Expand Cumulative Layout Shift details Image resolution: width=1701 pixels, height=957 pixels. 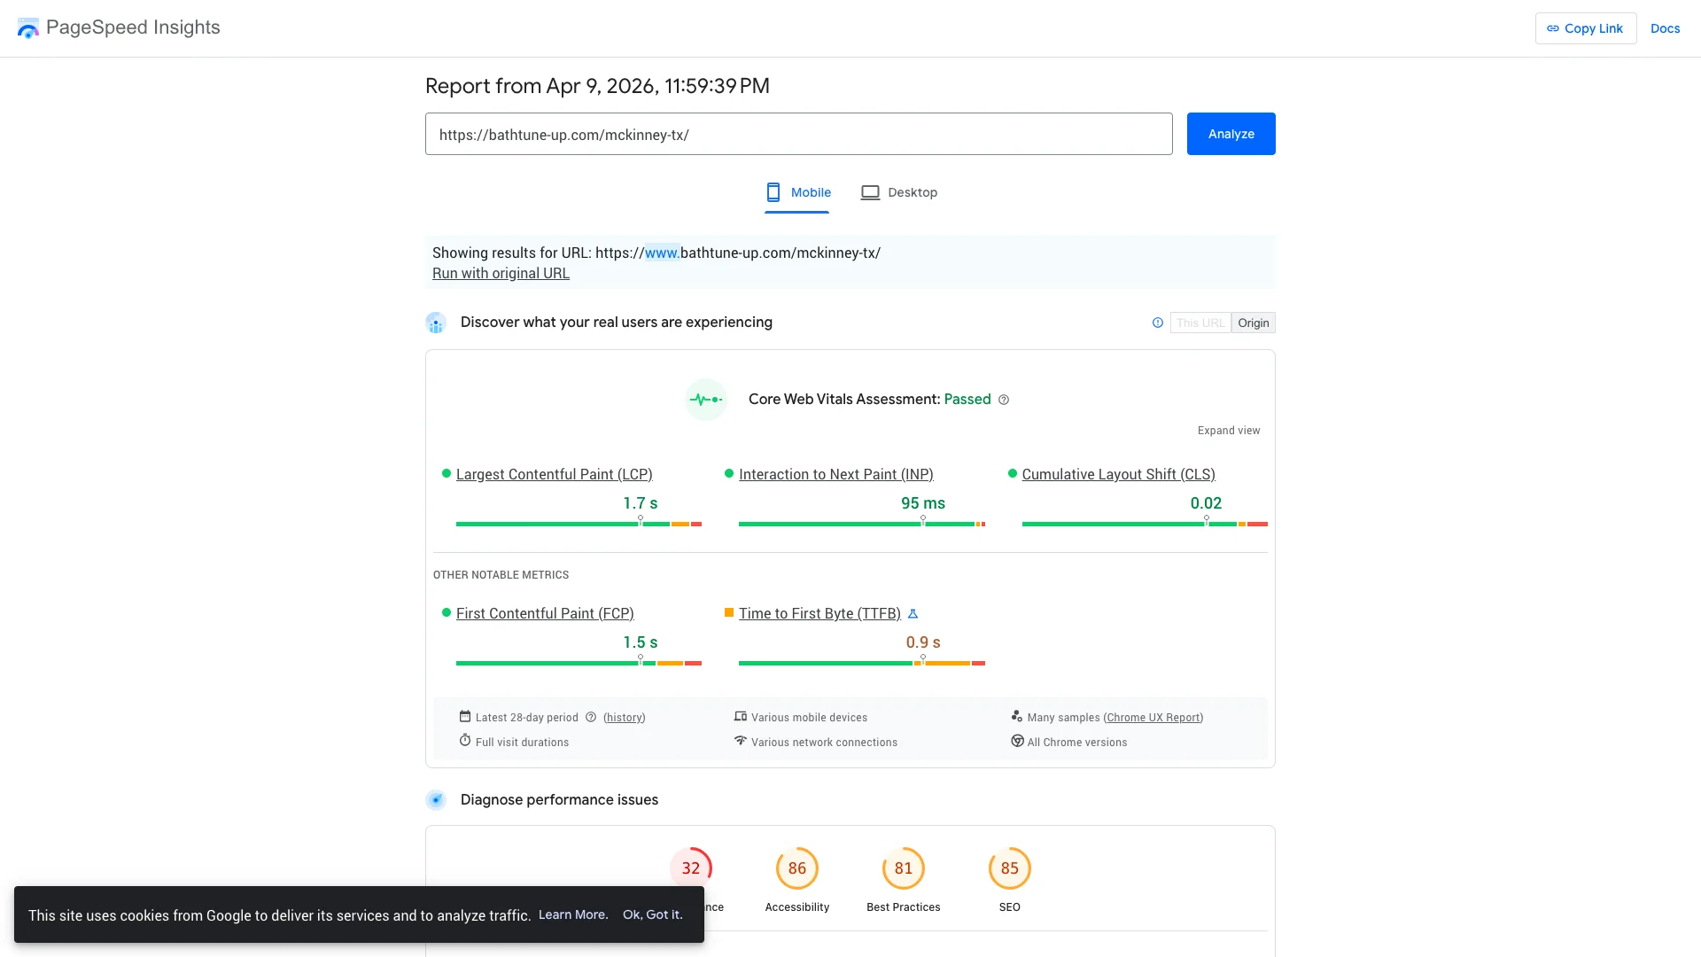tap(1118, 474)
